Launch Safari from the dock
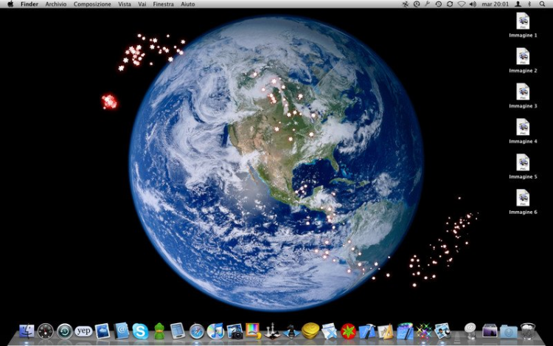The height and width of the screenshot is (346, 553). [197, 331]
